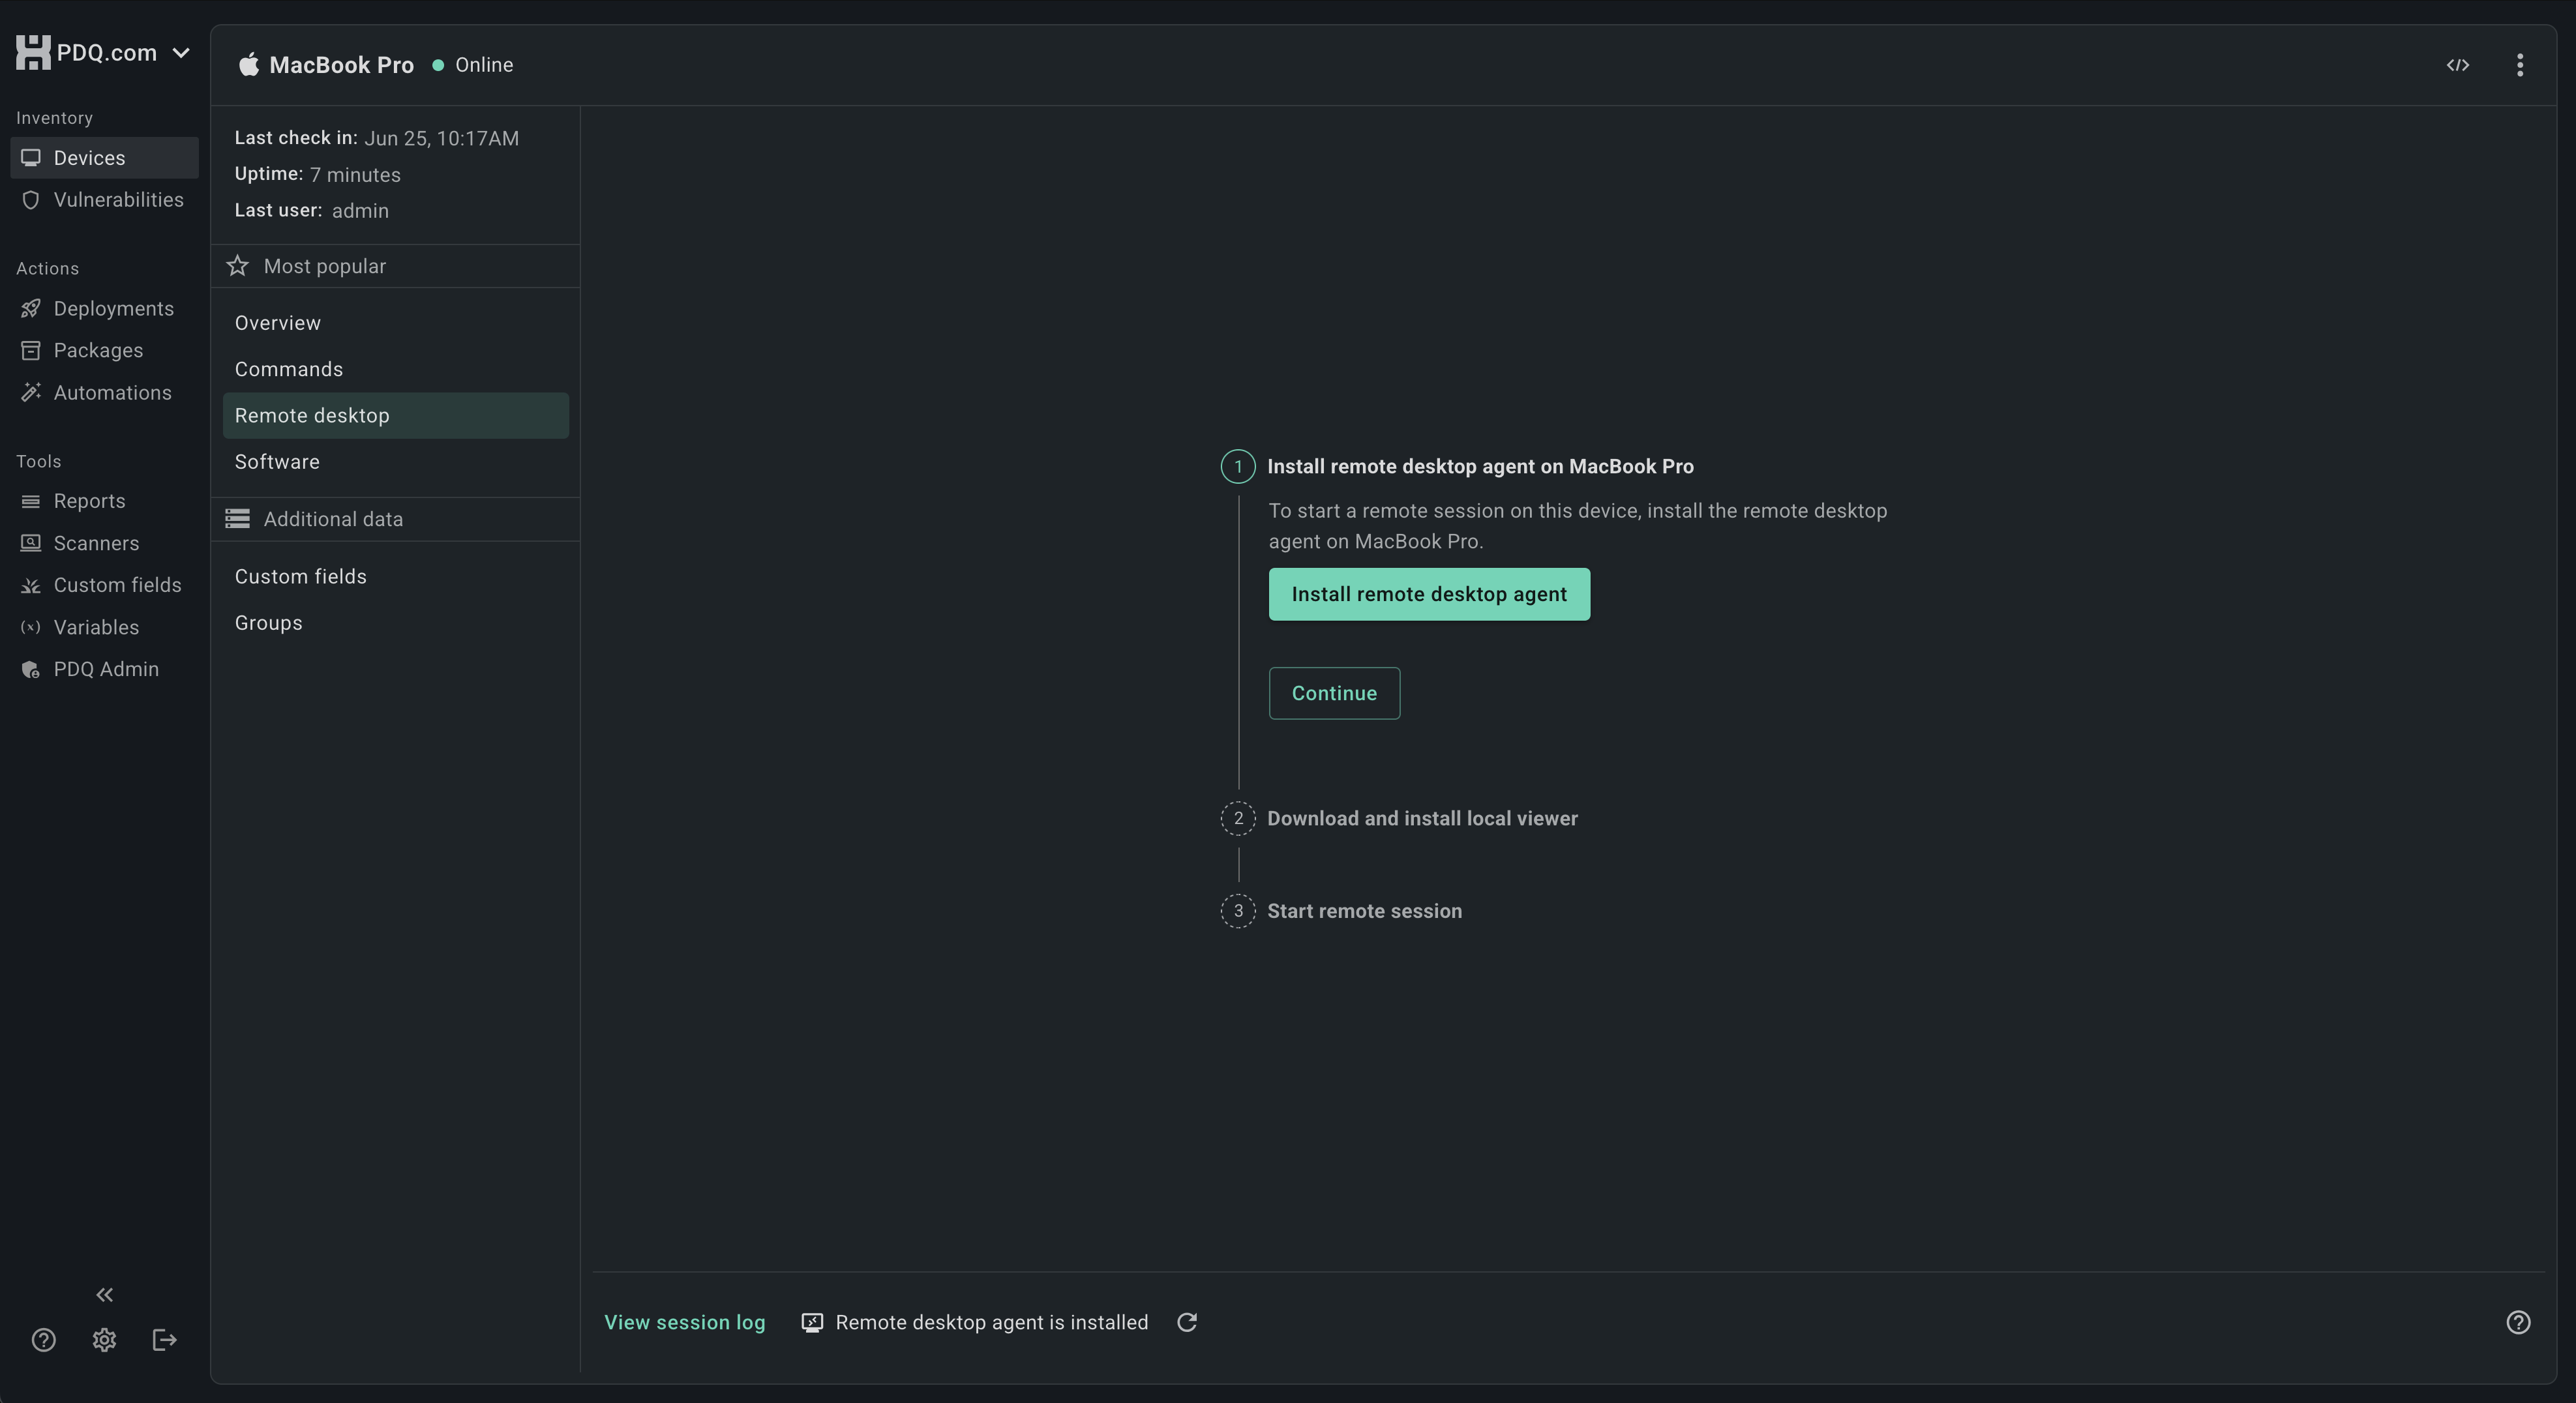Viewport: 2576px width, 1403px height.
Task: Click the Most popular section header
Action: pyautogui.click(x=396, y=266)
